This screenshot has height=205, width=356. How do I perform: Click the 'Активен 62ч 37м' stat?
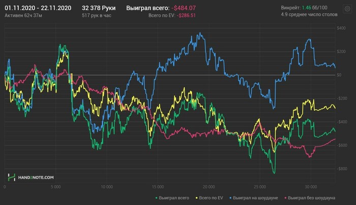(x=23, y=16)
